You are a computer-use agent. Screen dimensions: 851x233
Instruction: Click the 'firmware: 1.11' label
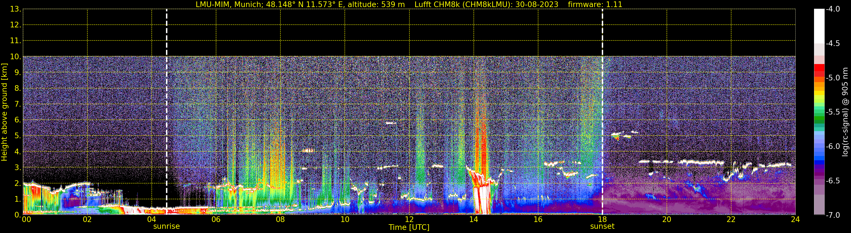[x=595, y=5]
